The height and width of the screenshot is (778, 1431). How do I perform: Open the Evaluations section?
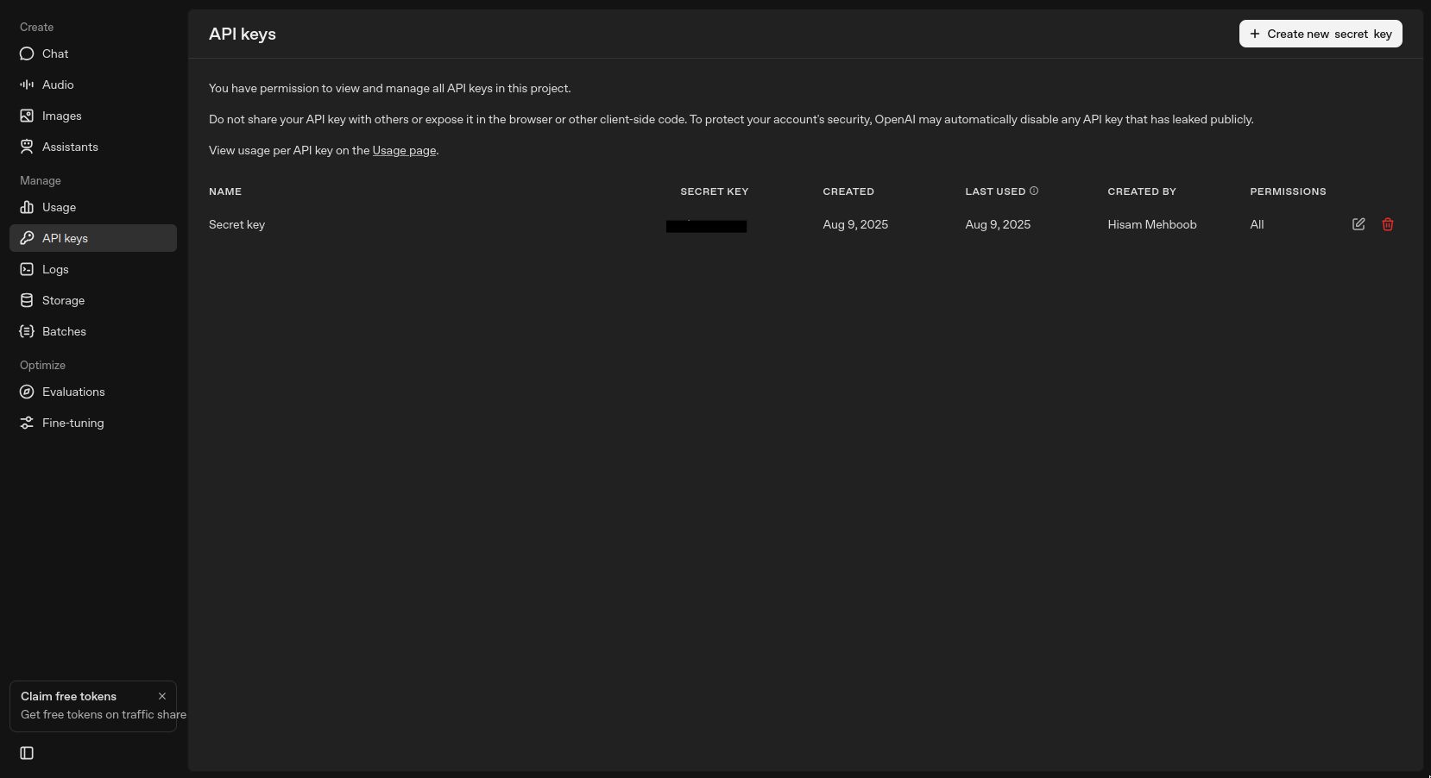(72, 392)
